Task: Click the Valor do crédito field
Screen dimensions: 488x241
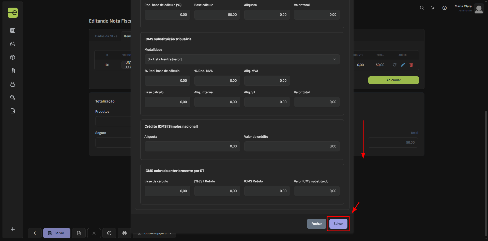Action: 292,146
